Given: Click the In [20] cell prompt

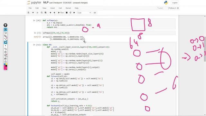Looking at the screenshot, I should [37, 20].
